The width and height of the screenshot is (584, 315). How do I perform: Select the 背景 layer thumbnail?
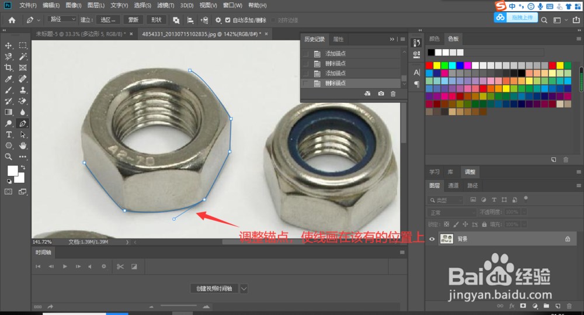[x=447, y=239]
